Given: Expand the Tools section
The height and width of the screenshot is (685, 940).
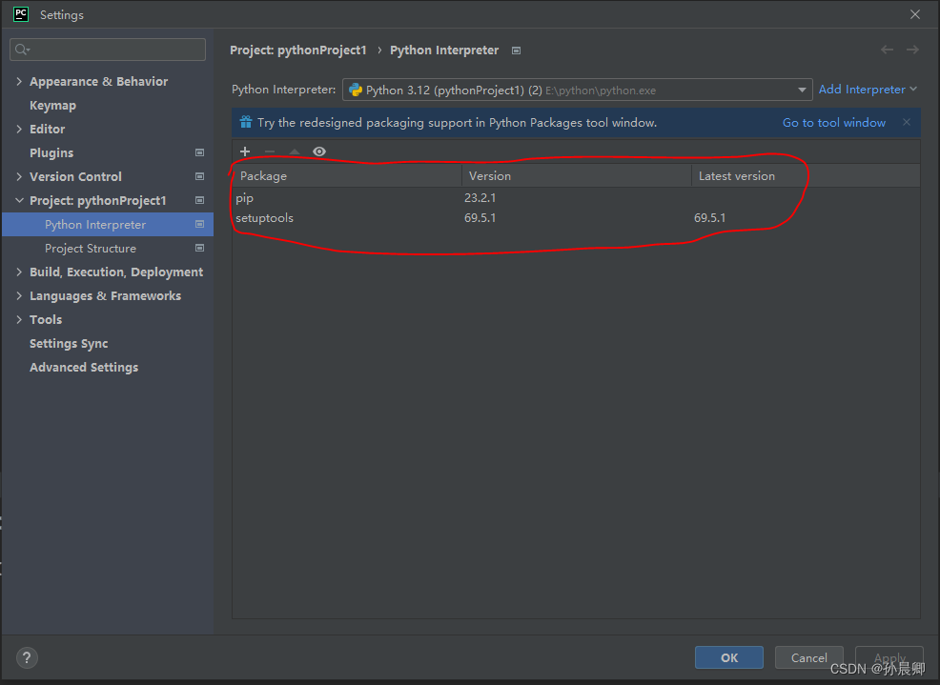Looking at the screenshot, I should pos(19,319).
